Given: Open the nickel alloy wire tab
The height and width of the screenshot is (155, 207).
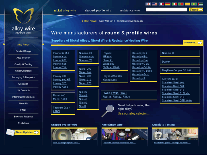Looking at the screenshot, I should click(x=65, y=11).
